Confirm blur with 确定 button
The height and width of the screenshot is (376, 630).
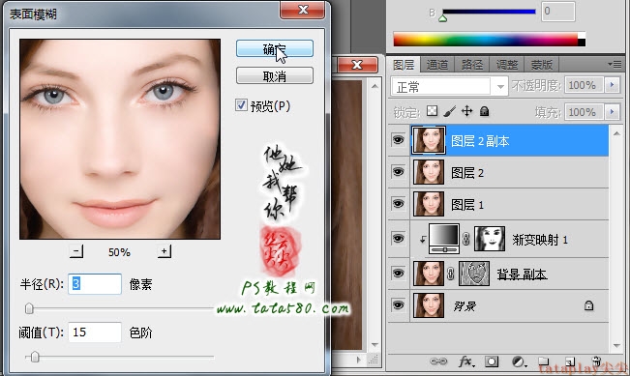275,48
